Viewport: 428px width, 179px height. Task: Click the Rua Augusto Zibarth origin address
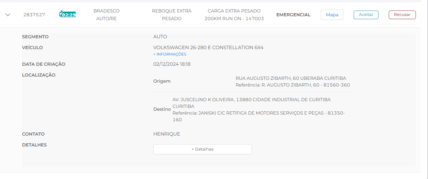coord(291,78)
